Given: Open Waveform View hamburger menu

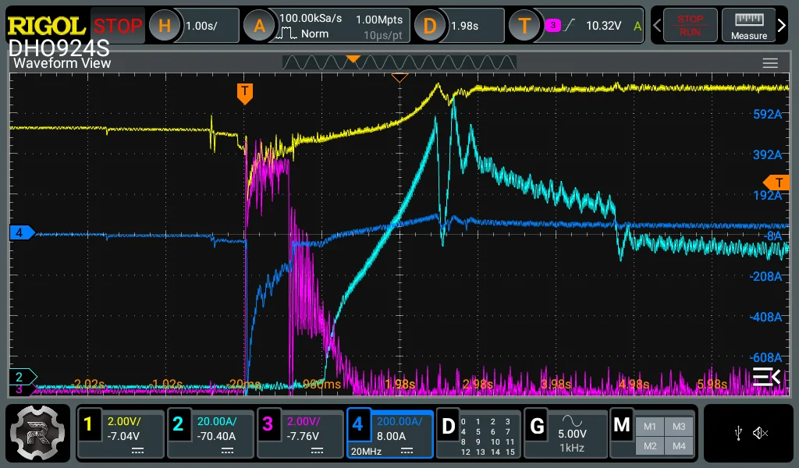Looking at the screenshot, I should [770, 63].
